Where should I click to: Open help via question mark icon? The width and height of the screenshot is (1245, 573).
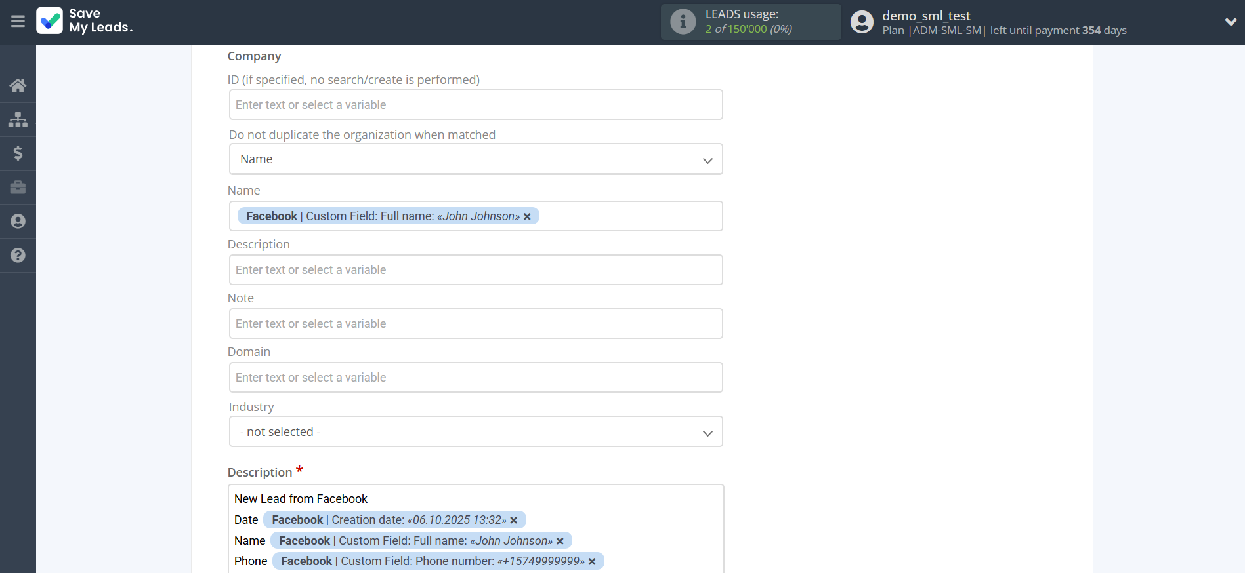pos(18,256)
